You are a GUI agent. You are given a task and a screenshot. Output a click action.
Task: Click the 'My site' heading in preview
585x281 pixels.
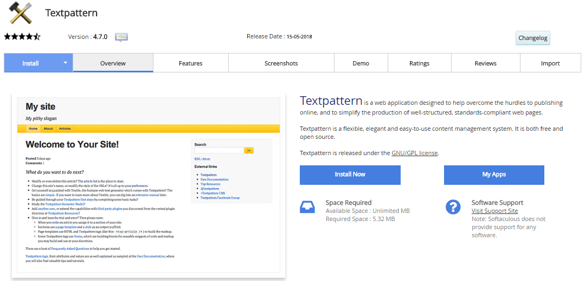click(40, 106)
